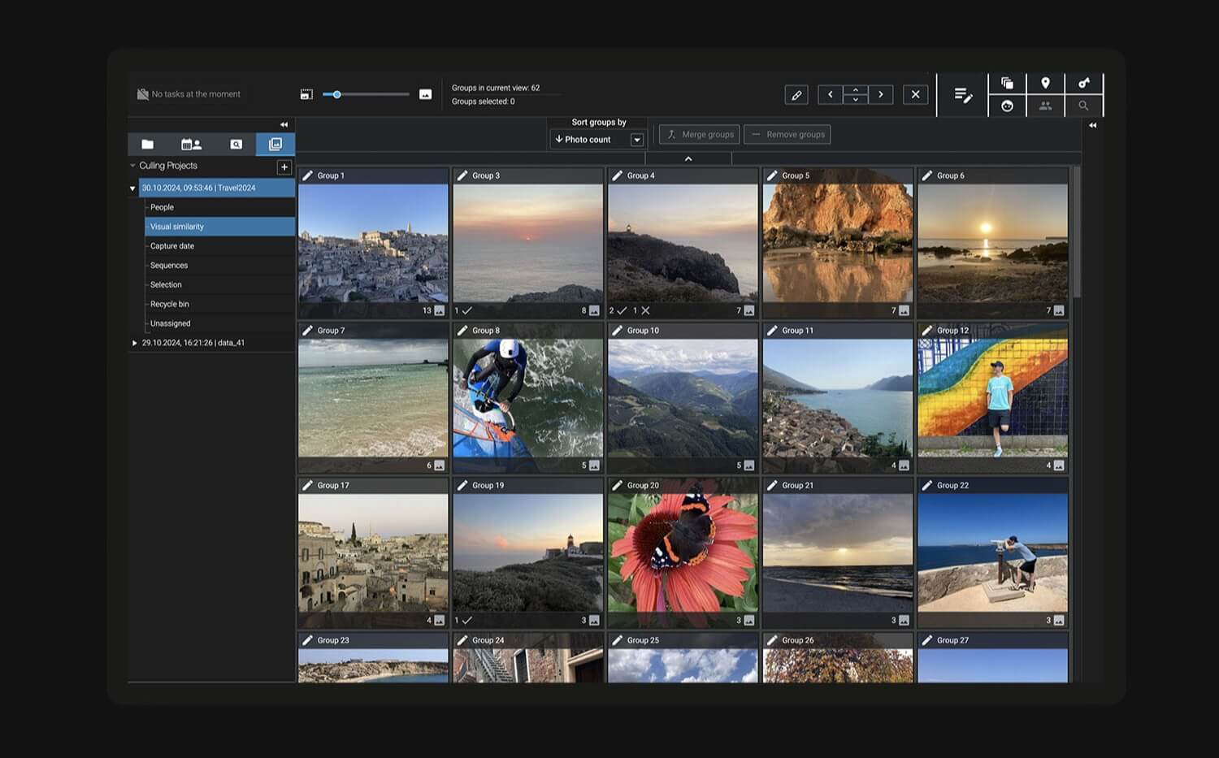Go to previous item with left arrow button
The image size is (1219, 758).
click(x=830, y=94)
